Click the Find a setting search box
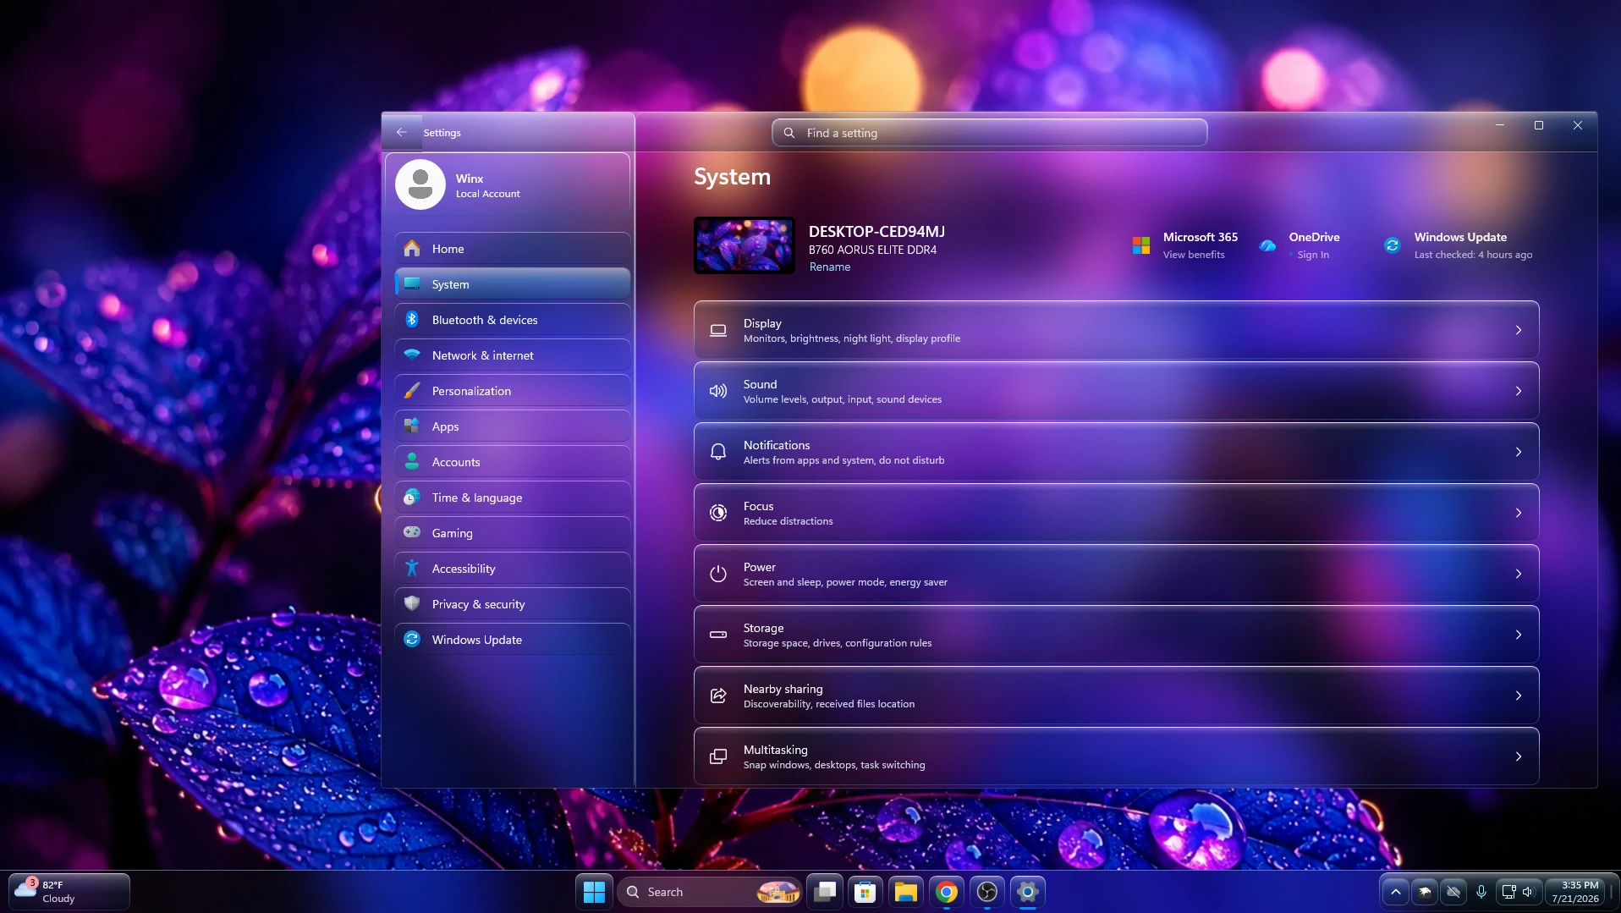 pos(989,133)
